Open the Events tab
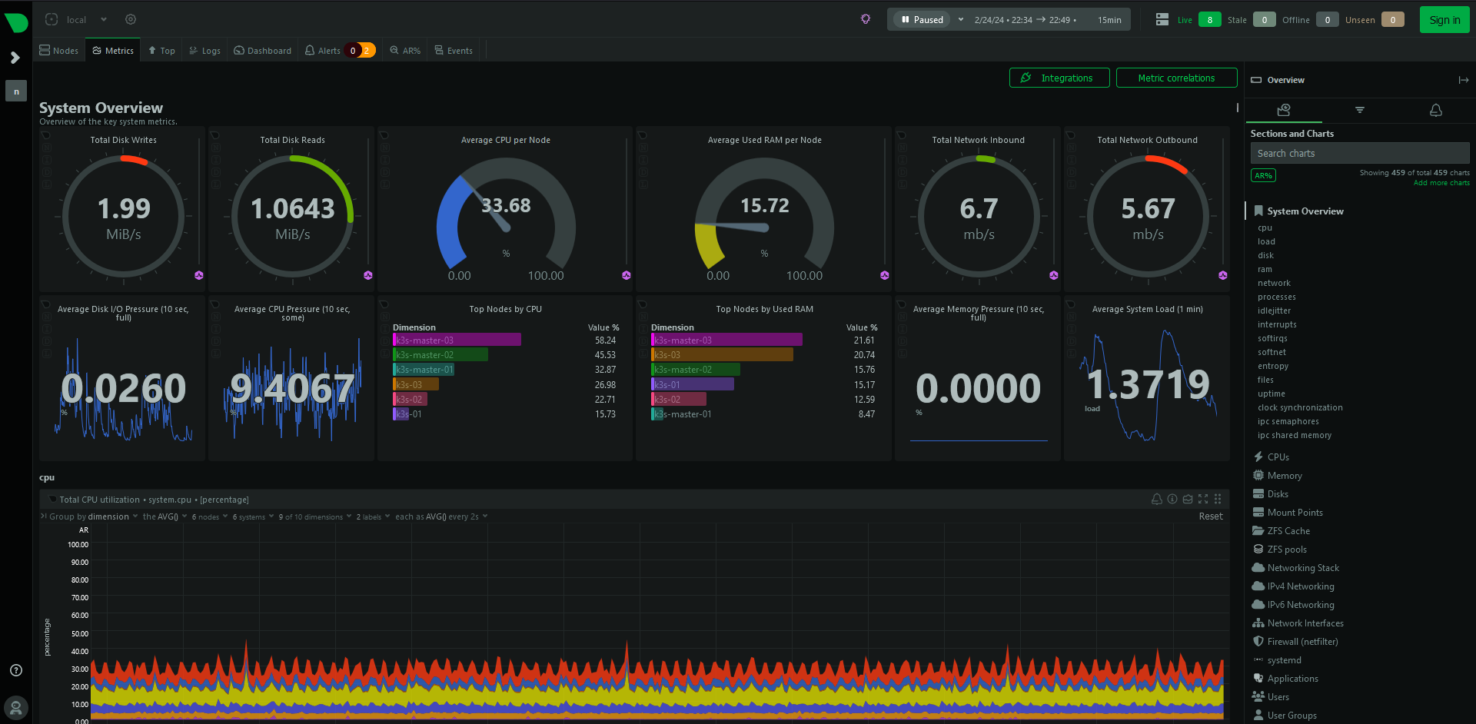 454,51
